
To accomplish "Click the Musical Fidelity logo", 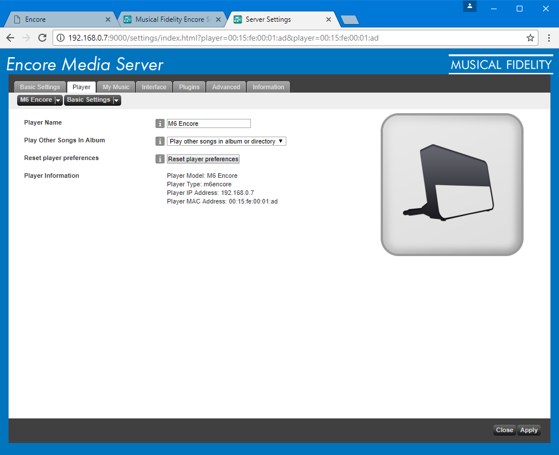I will point(501,65).
